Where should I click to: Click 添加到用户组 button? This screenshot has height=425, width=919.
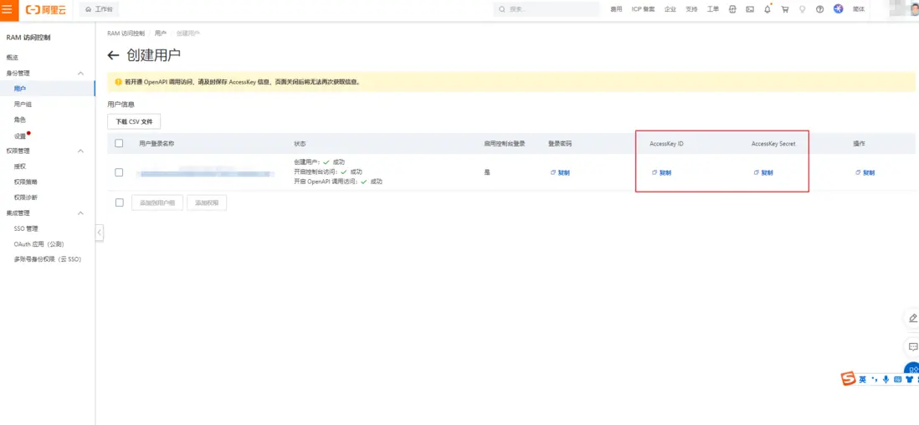click(157, 202)
